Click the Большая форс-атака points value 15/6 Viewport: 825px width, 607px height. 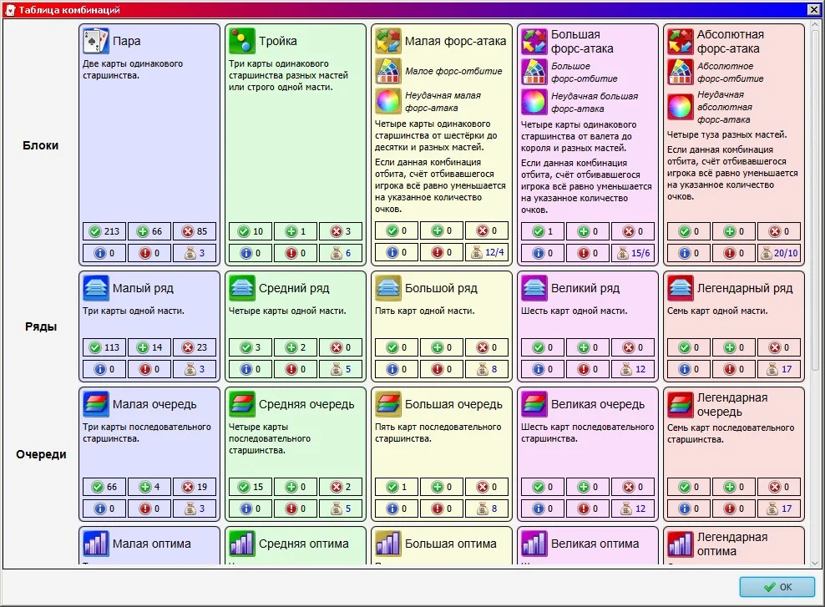tap(633, 253)
